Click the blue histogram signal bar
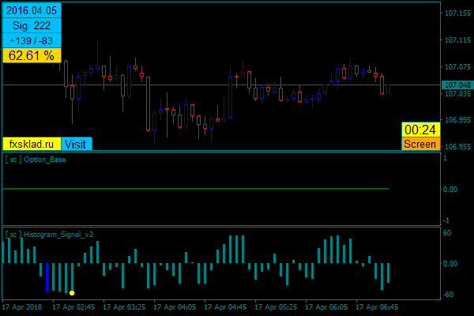 click(47, 277)
